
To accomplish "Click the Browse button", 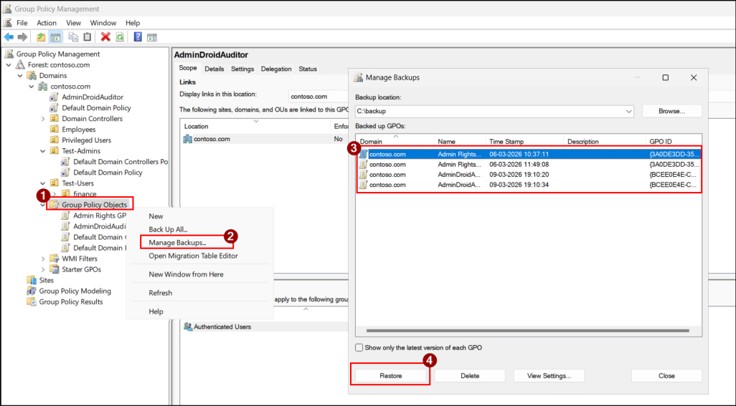I will point(671,111).
